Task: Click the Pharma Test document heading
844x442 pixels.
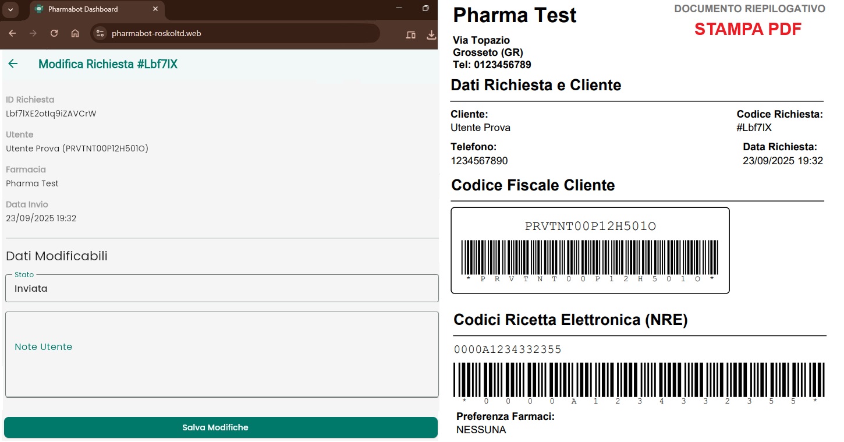Action: [515, 15]
